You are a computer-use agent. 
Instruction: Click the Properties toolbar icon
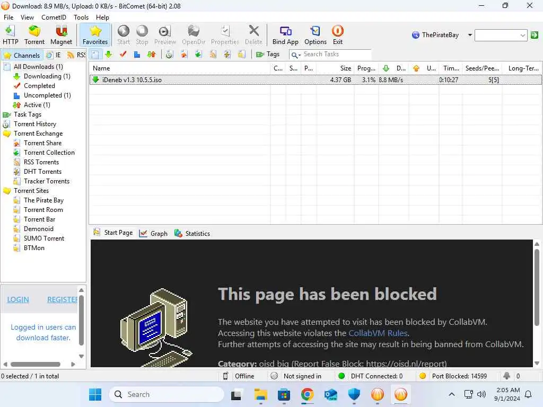[225, 35]
